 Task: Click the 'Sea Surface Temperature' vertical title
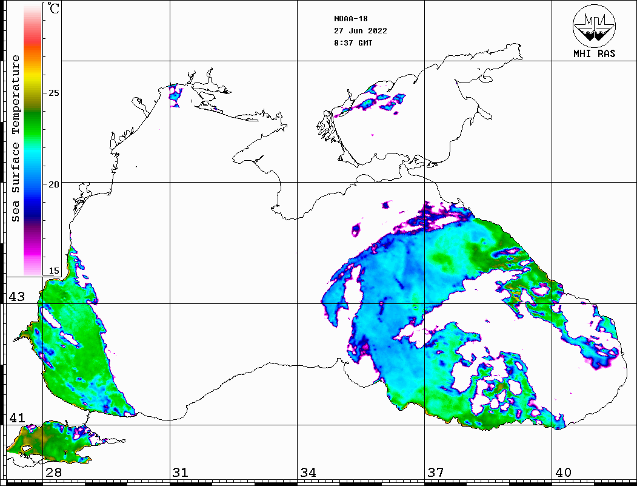pos(15,139)
